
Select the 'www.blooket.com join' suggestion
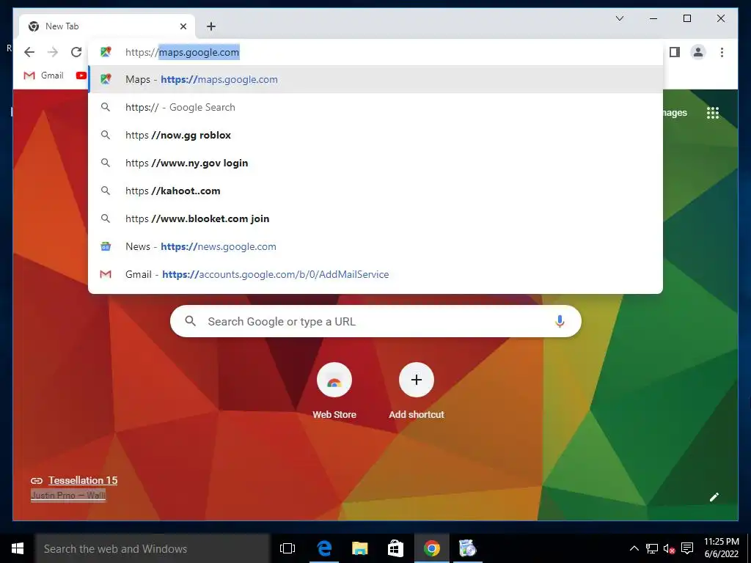coord(375,218)
